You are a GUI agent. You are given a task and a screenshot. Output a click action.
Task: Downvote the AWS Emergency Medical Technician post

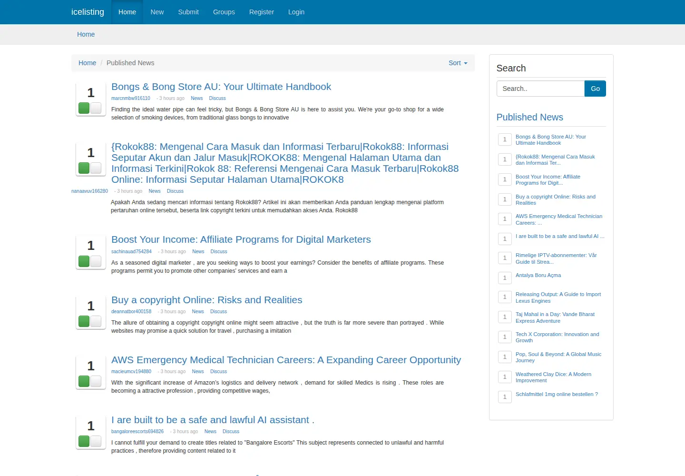point(96,381)
